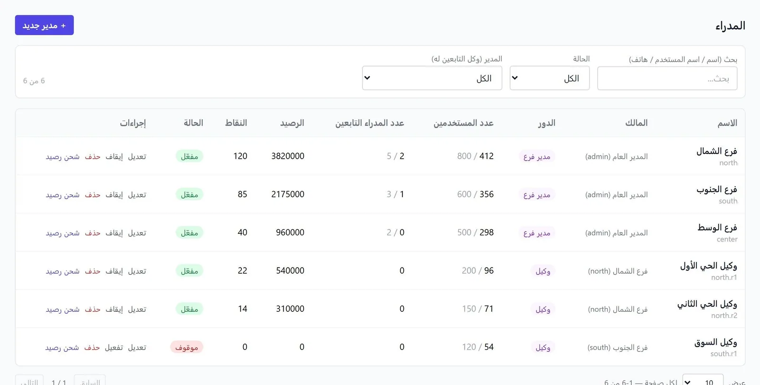Open the 'الحالة' status filter dropdown
The width and height of the screenshot is (760, 385).
pos(550,78)
